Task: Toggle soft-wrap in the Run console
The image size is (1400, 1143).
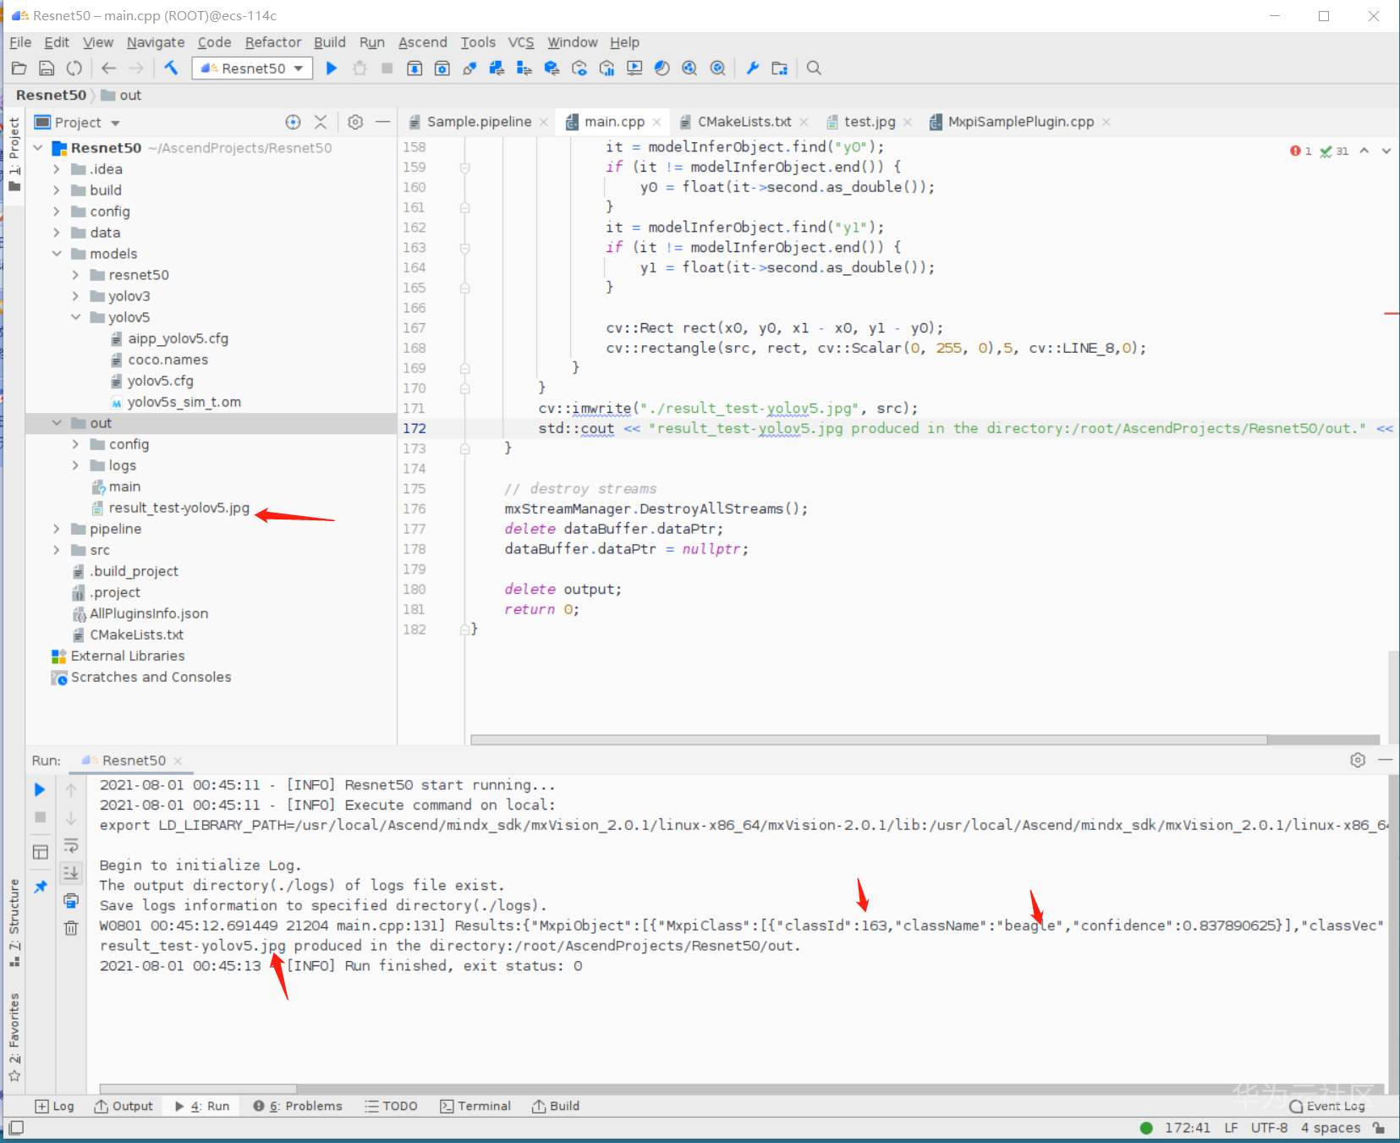Action: pos(71,845)
